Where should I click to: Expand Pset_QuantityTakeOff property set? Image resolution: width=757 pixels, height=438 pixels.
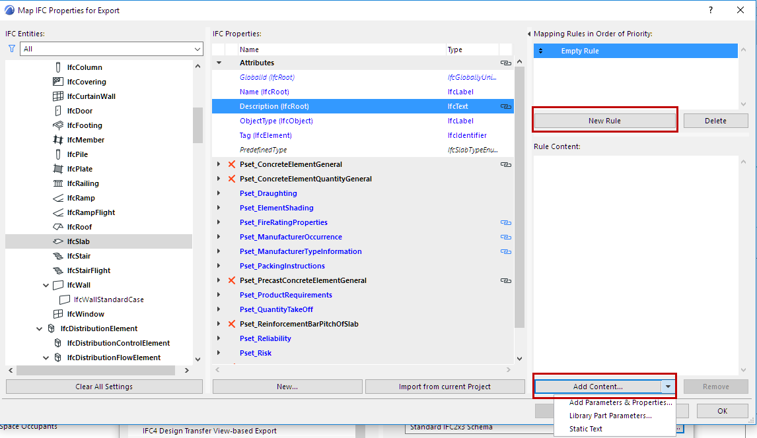click(x=219, y=309)
